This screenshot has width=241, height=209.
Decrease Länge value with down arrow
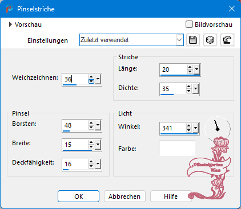(190, 72)
